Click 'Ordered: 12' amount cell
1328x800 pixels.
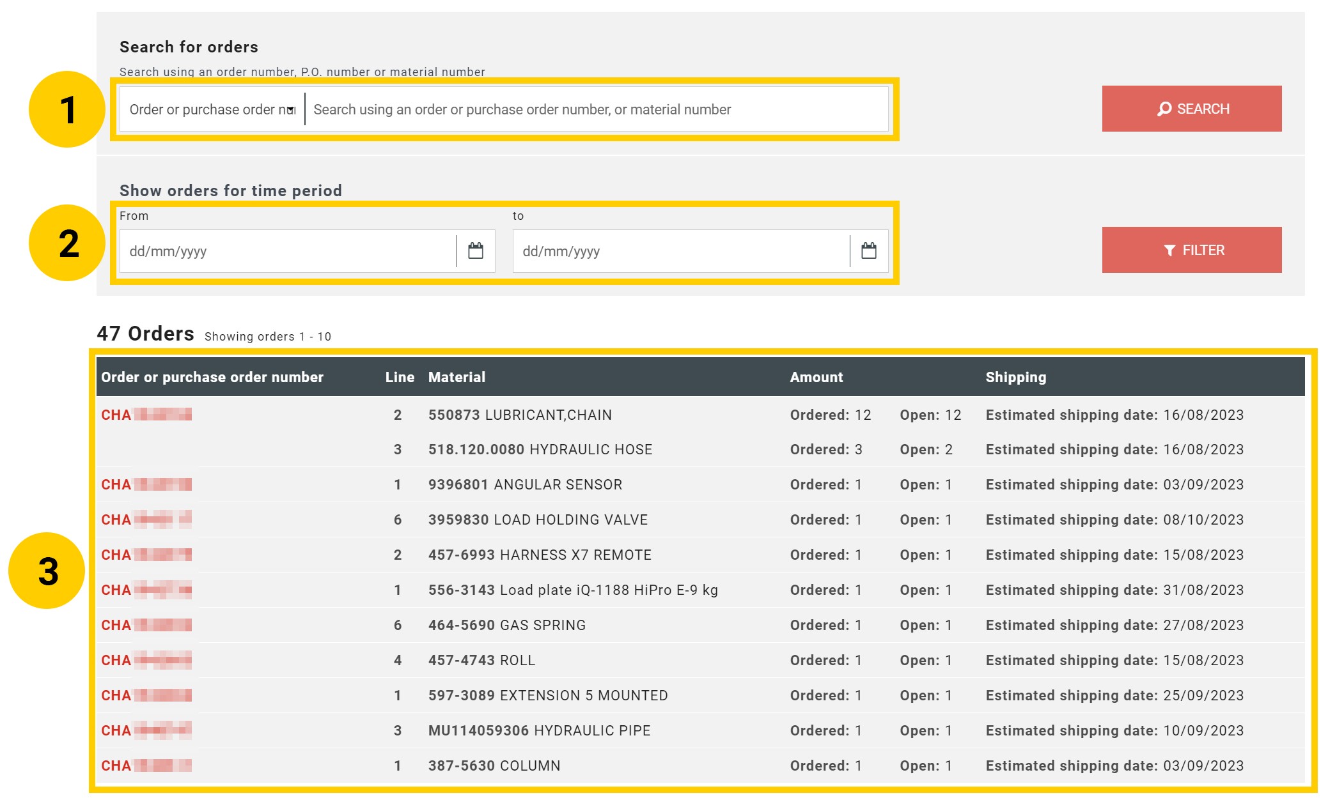(x=831, y=415)
